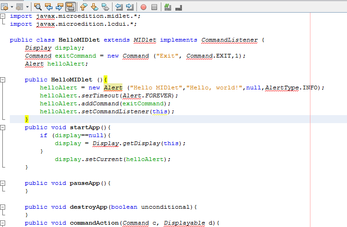Viewport: 347px width, 227px height.
Task: Collapse the import statements fold
Action: (2, 16)
